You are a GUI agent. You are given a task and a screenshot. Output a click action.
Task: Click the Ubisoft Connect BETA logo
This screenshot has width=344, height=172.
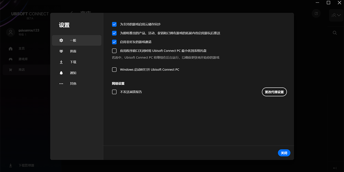(30, 15)
